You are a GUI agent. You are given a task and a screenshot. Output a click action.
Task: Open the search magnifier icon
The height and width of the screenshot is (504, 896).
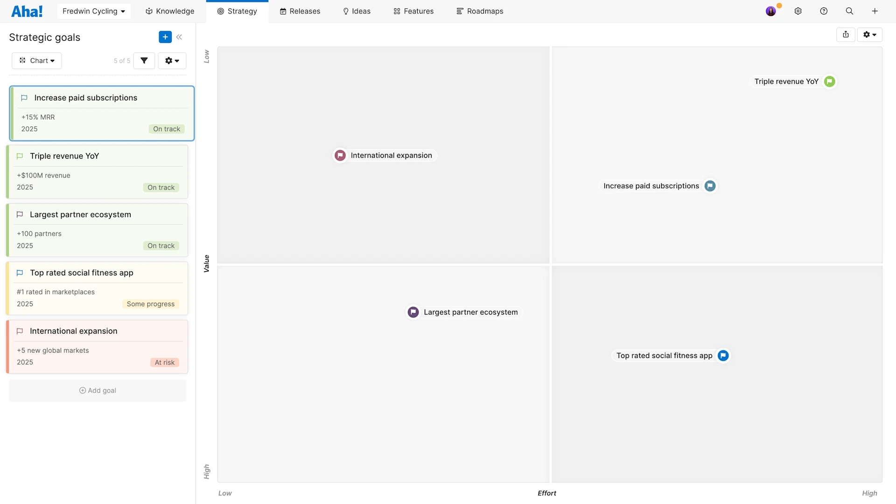click(849, 11)
